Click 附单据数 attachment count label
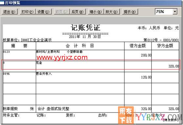This screenshot has height=125, width=183. [x=10, y=109]
